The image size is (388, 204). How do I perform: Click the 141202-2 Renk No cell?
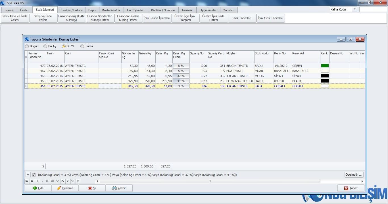coord(283,66)
